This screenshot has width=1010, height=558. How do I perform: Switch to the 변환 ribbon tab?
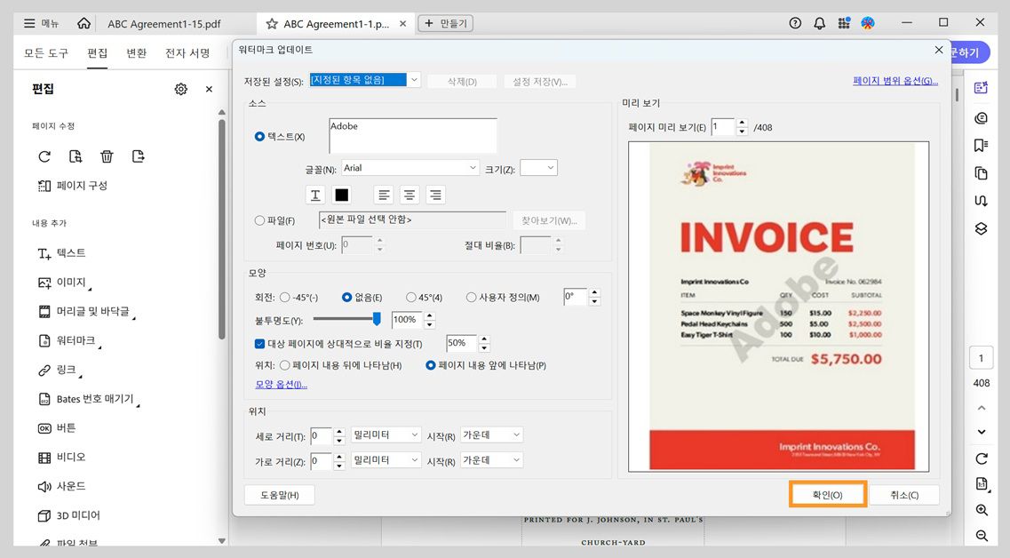(136, 52)
